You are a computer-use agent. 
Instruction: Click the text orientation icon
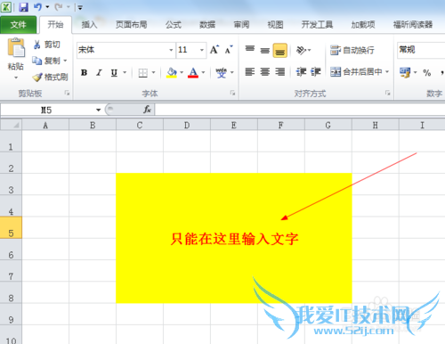click(301, 50)
